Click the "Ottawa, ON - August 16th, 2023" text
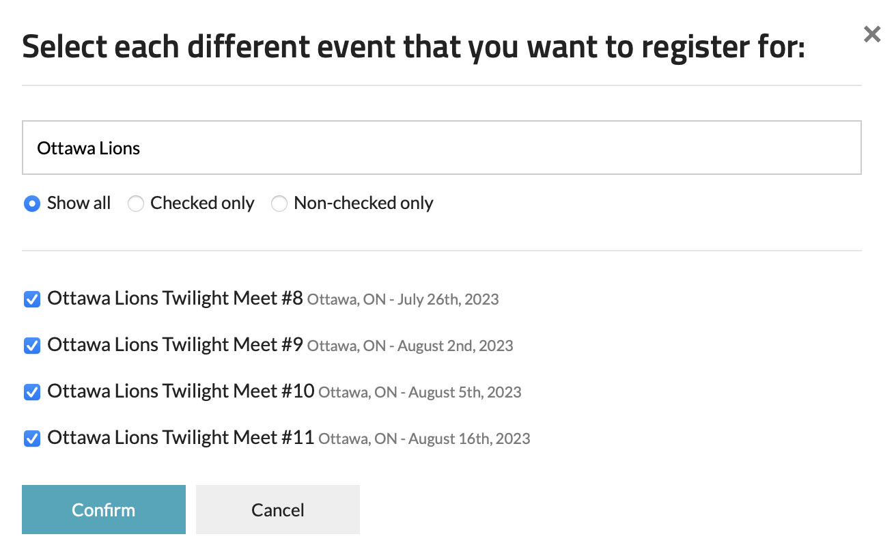Screen dimensions: 896x556 tap(424, 439)
